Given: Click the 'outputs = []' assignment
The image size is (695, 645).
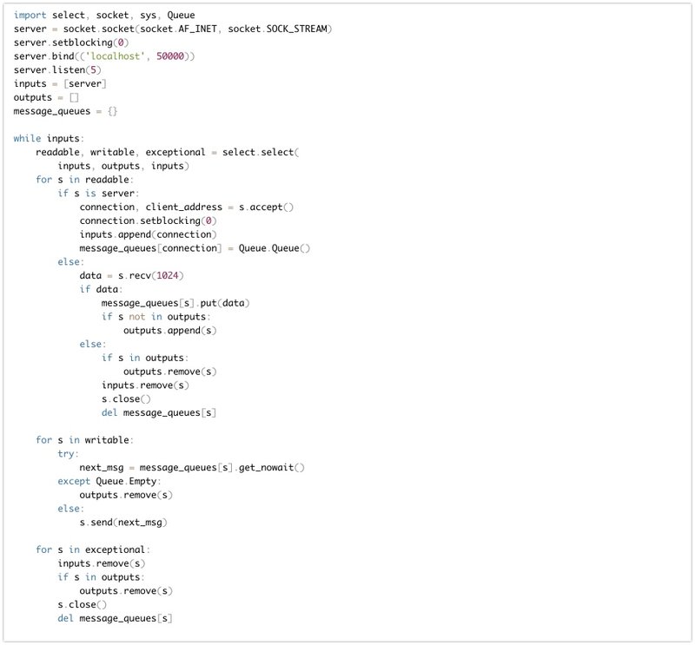Looking at the screenshot, I should (46, 97).
